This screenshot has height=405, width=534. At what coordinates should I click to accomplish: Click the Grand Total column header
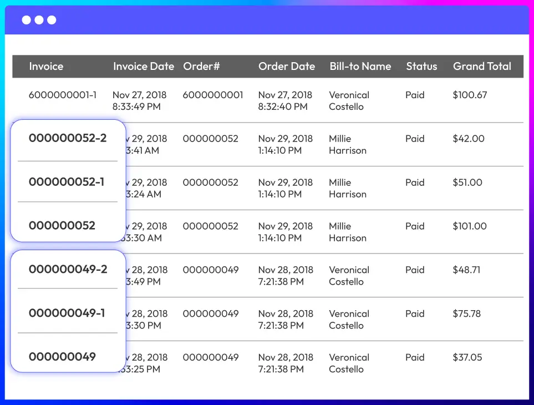(x=482, y=67)
